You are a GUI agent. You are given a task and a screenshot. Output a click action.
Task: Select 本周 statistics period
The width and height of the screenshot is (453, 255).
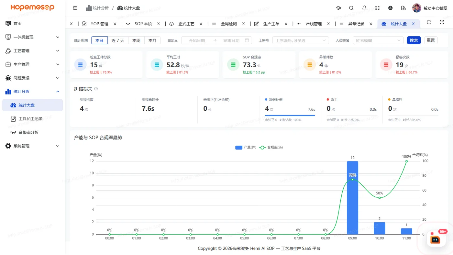136,40
